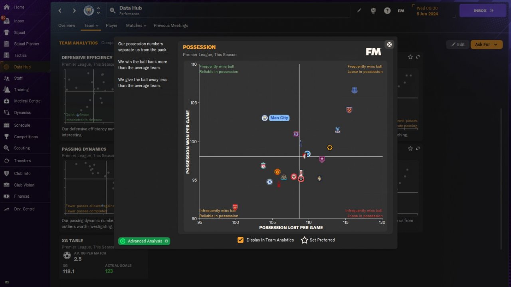Open Club Info from the sidebar
Screen dimensions: 511x287
click(x=22, y=173)
